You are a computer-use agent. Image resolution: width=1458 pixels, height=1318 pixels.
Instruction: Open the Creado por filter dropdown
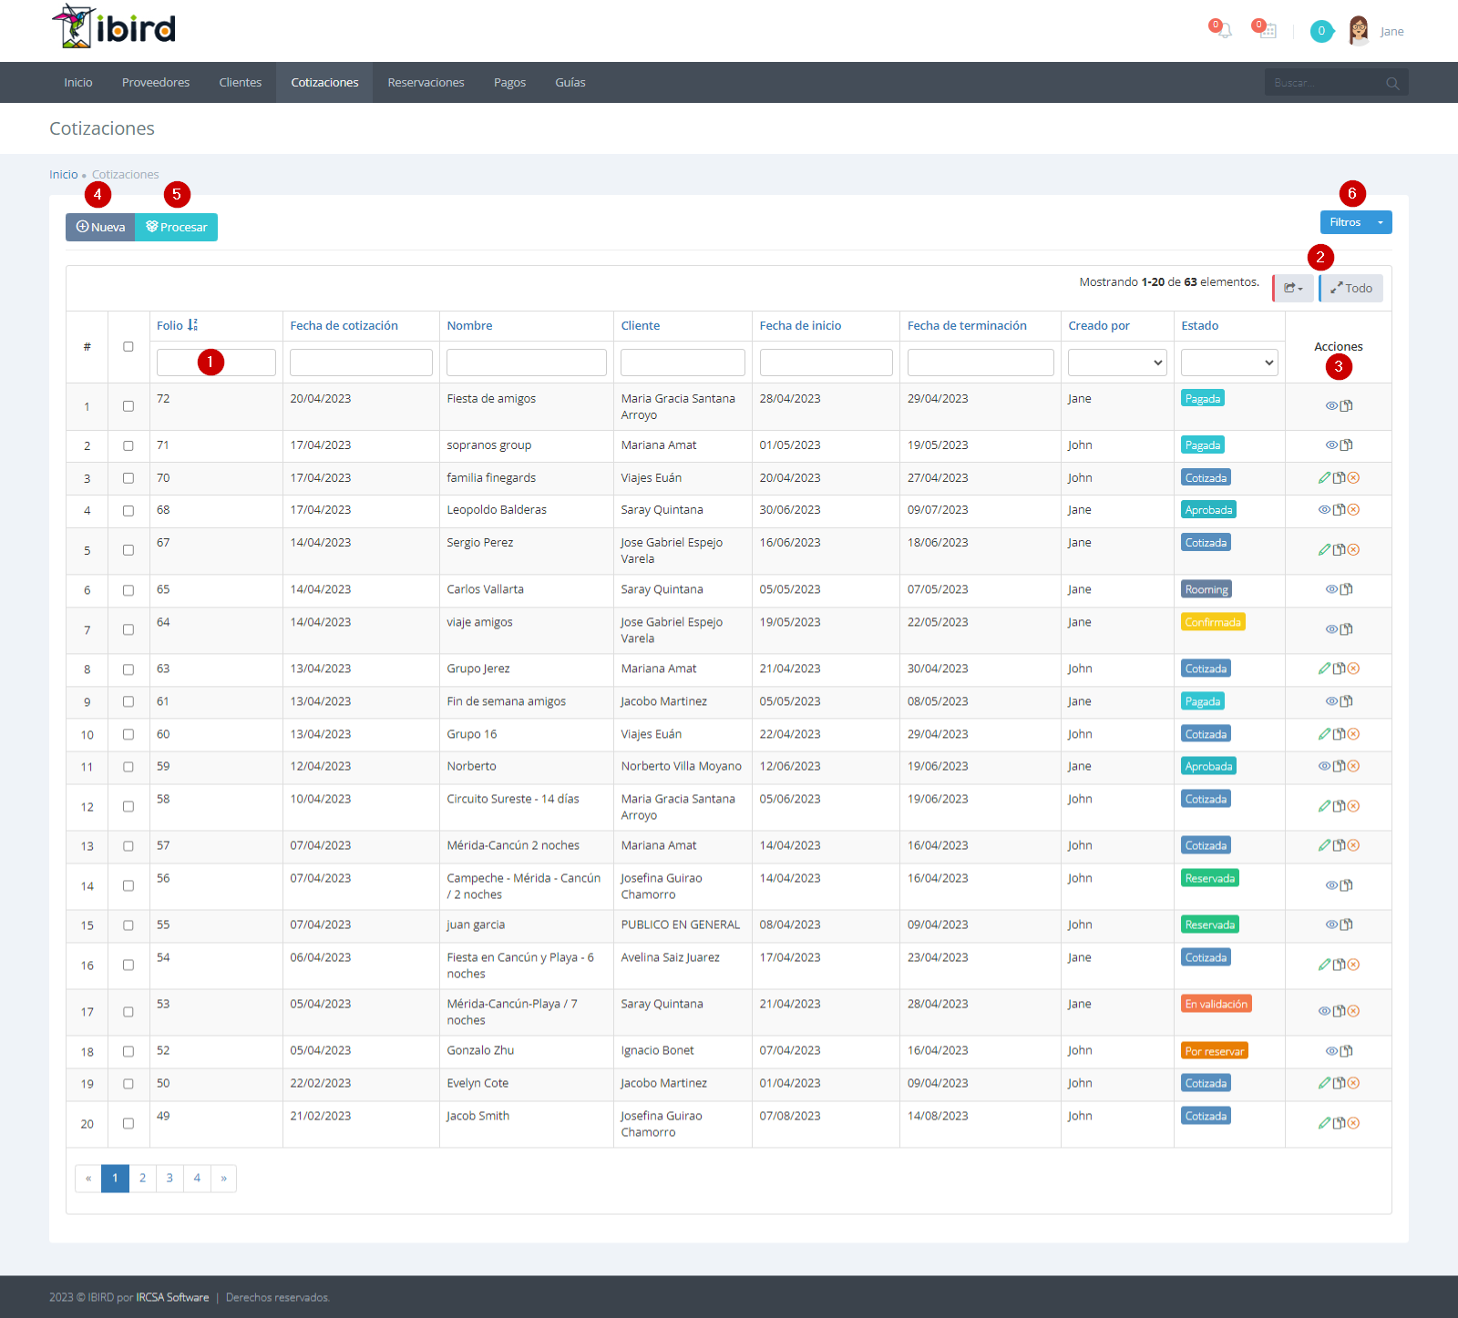tap(1117, 363)
